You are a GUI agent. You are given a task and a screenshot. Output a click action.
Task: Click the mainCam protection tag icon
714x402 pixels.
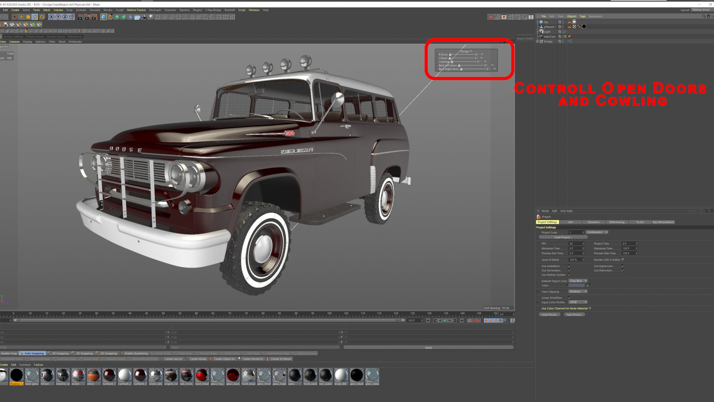point(569,36)
